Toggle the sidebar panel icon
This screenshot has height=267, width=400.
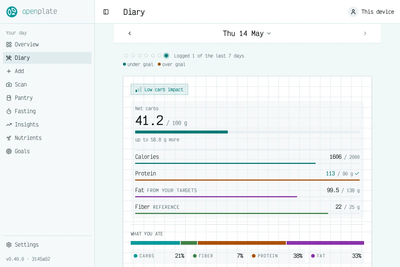(x=106, y=12)
